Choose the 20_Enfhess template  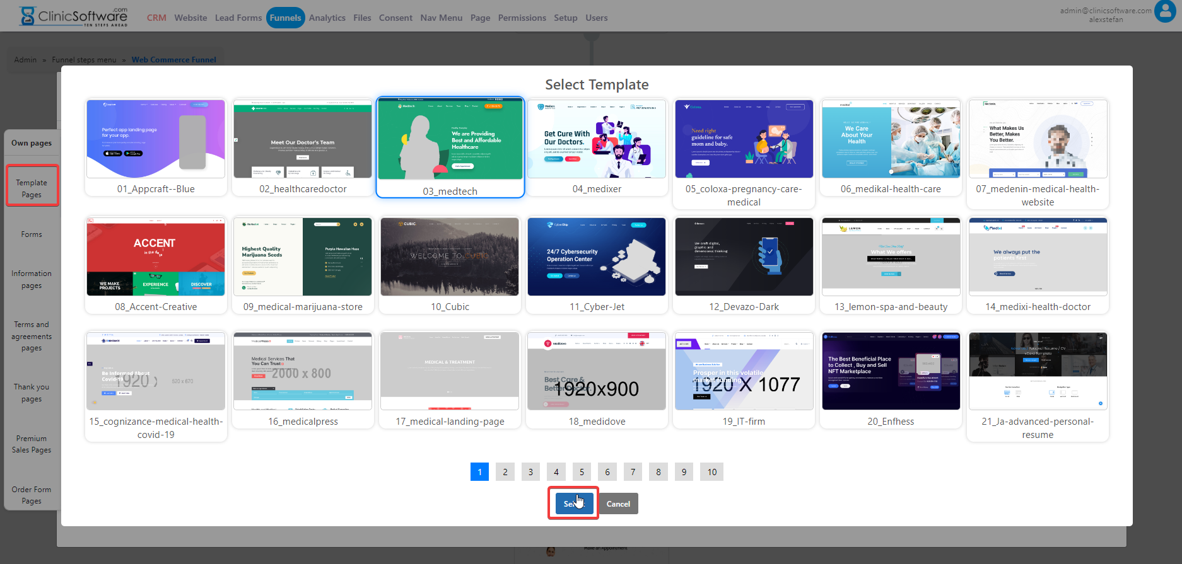(891, 372)
